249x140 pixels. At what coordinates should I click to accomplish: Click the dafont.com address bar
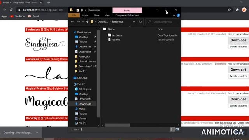pyautogui.click(x=42, y=10)
